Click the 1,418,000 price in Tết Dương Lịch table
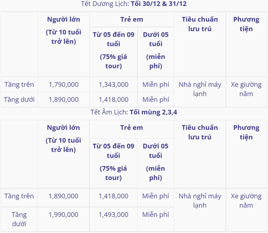Viewport: 268px width, 233px height. coord(113,100)
